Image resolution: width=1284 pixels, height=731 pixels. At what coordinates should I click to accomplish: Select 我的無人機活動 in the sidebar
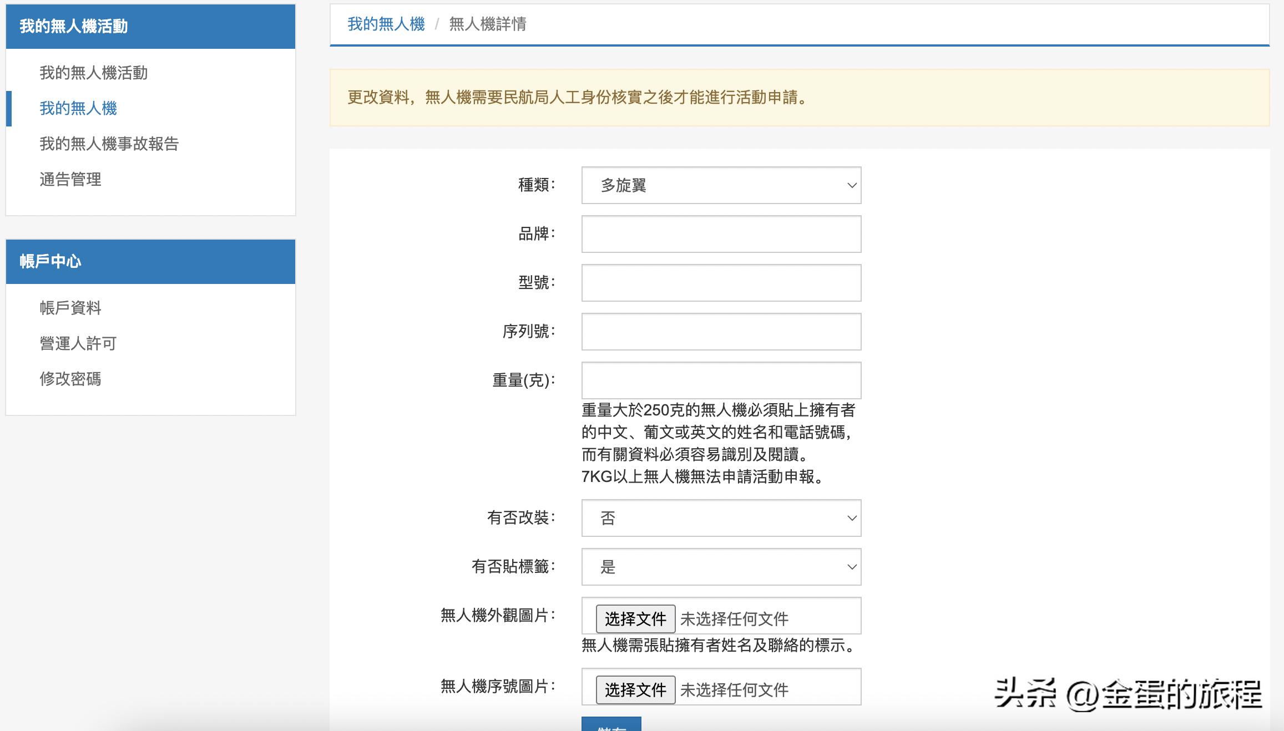(93, 72)
